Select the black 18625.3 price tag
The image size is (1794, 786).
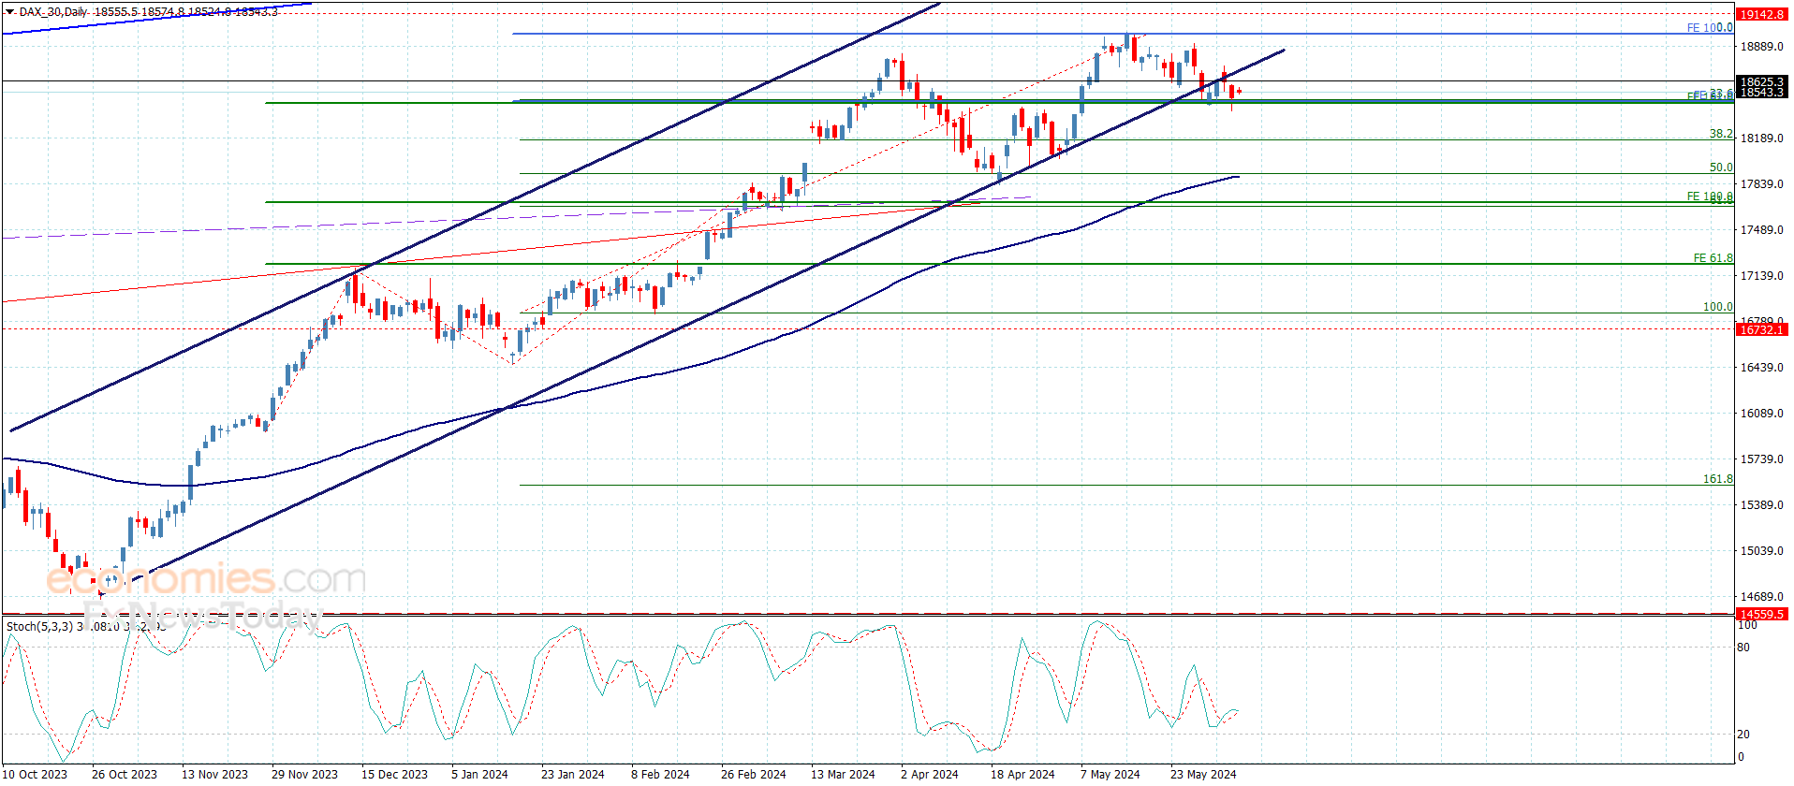(x=1761, y=82)
